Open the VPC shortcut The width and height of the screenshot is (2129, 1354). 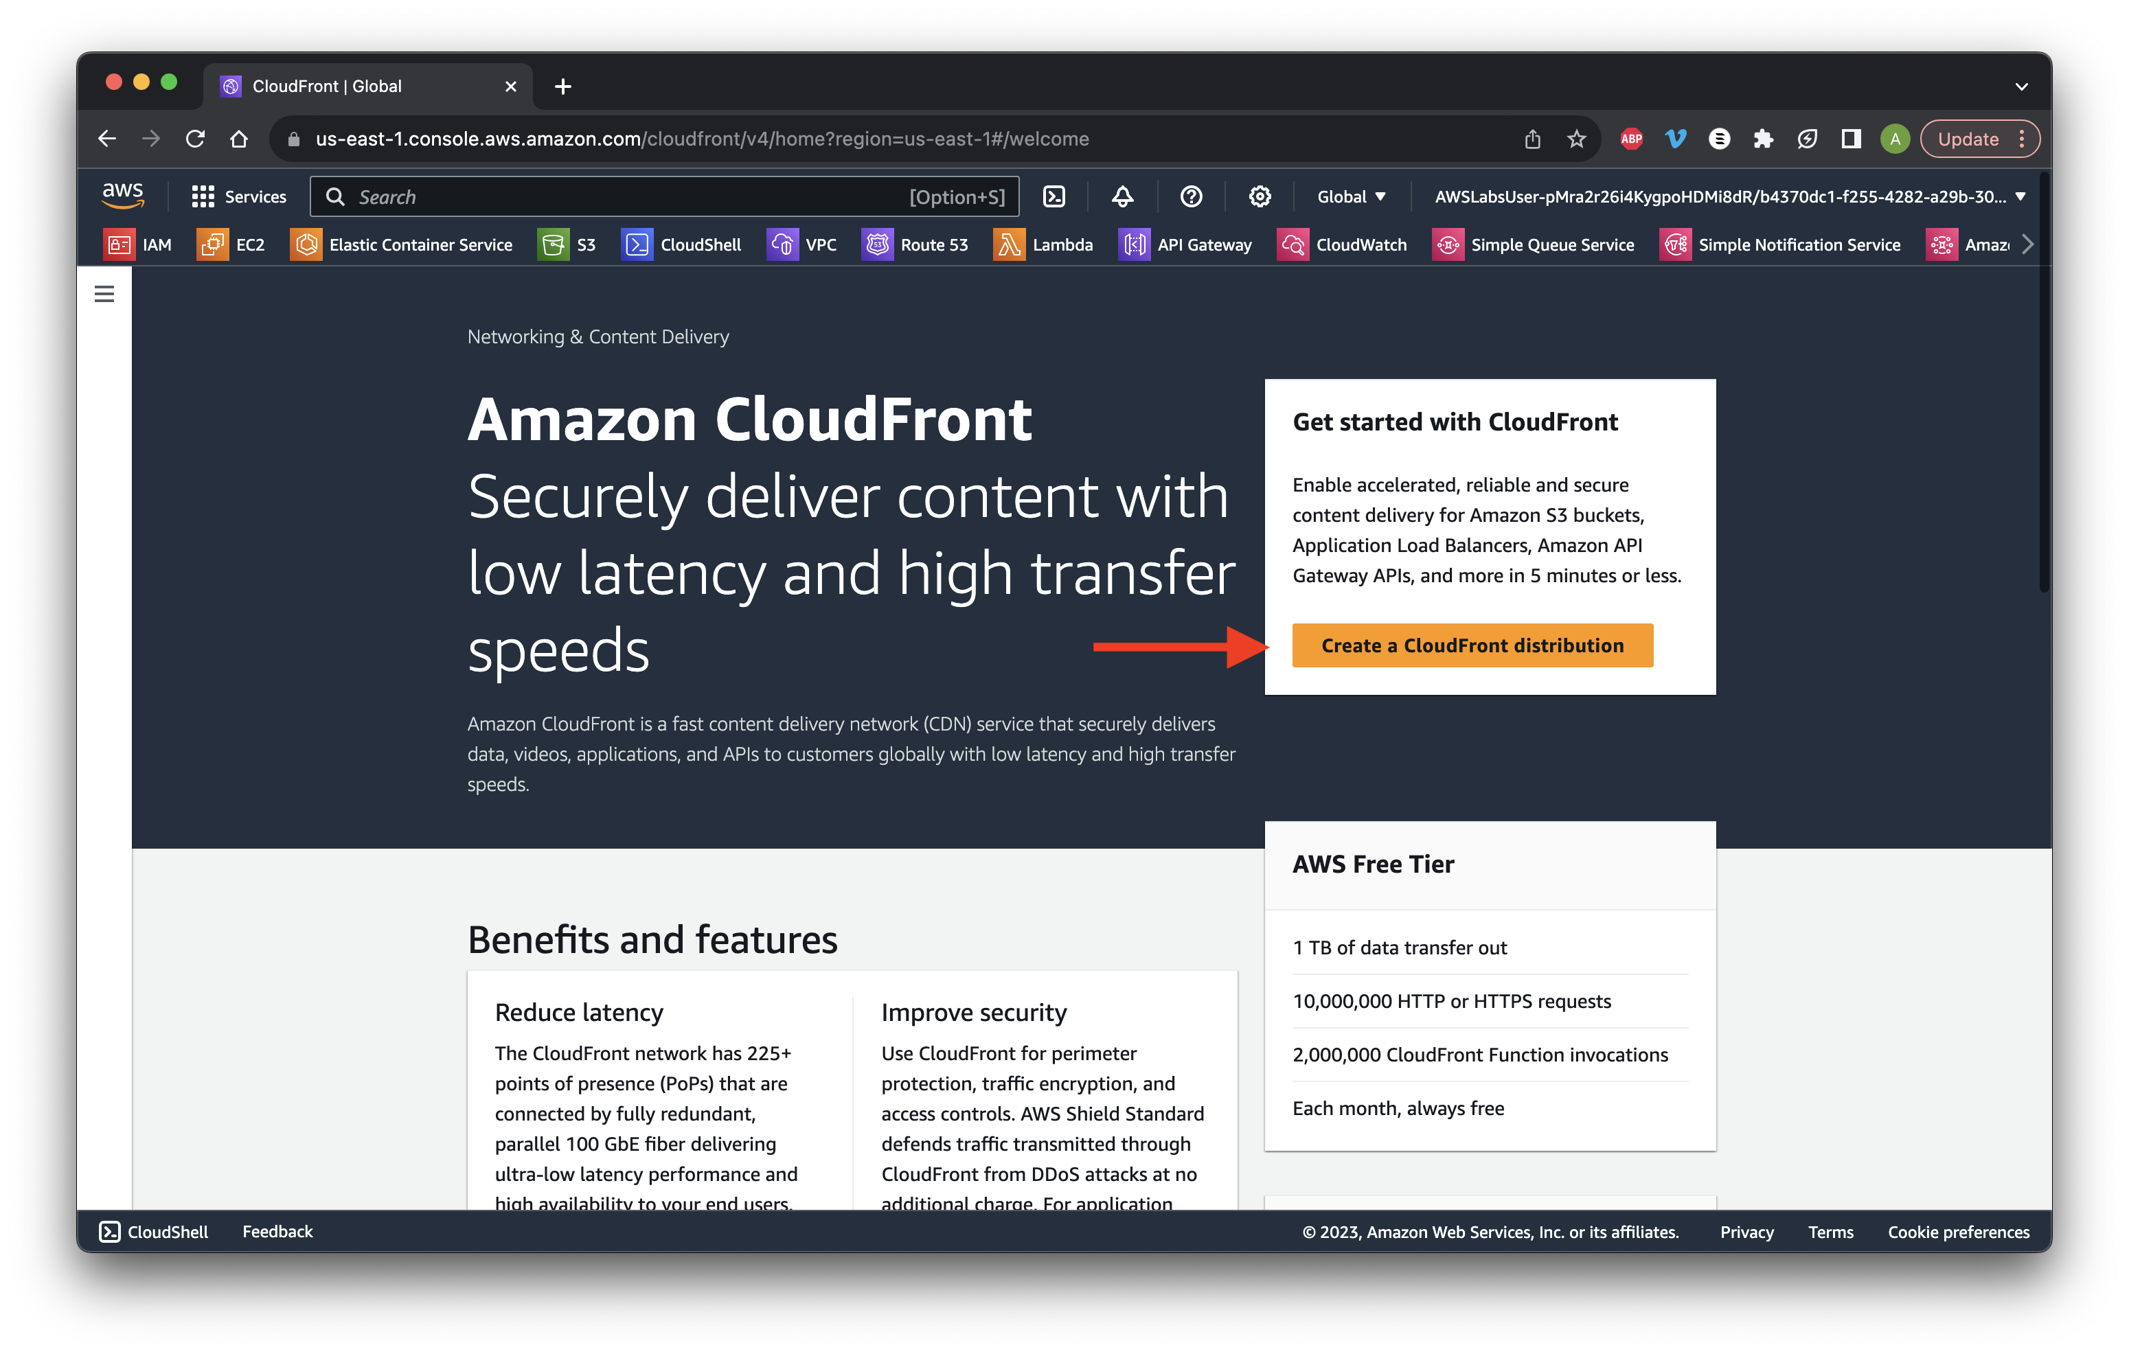point(802,245)
